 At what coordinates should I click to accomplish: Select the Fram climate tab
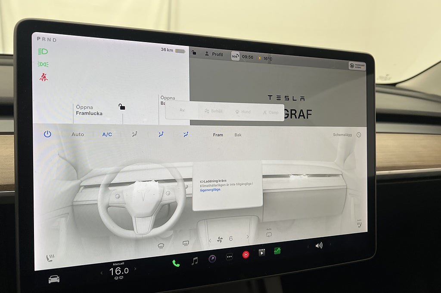[x=218, y=135]
